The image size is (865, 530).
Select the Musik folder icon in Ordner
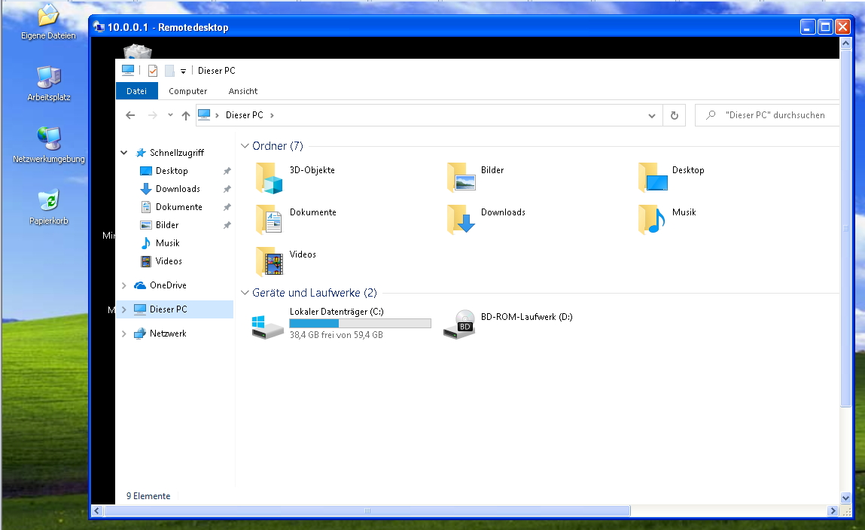click(651, 220)
